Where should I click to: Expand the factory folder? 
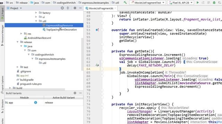click(x=36, y=13)
